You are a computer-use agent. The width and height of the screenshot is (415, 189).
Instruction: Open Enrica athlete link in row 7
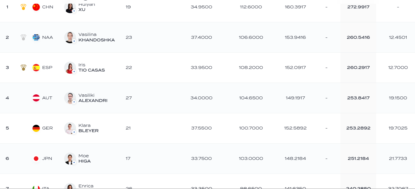click(86, 186)
